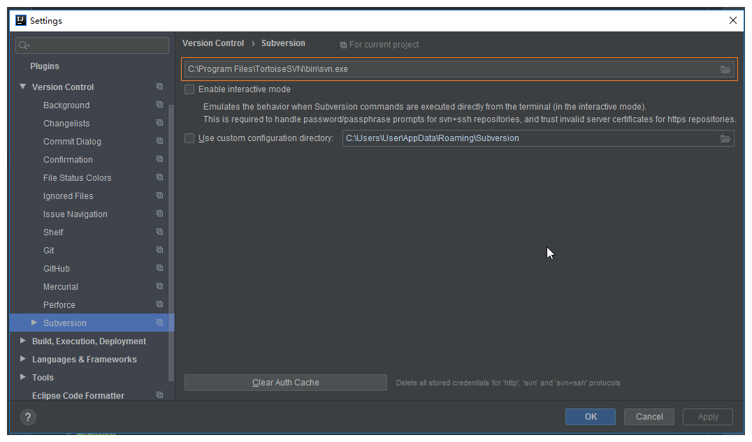Image resolution: width=752 pixels, height=442 pixels.
Task: Open the Confirmation settings page
Action: tap(68, 160)
